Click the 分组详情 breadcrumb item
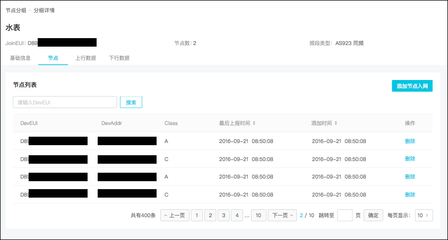 [x=44, y=11]
